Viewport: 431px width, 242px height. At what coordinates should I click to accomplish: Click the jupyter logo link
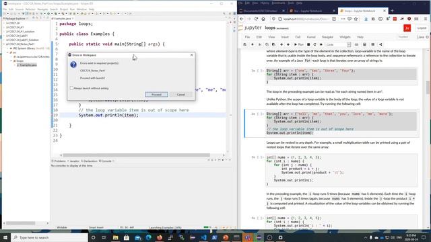[x=250, y=28]
